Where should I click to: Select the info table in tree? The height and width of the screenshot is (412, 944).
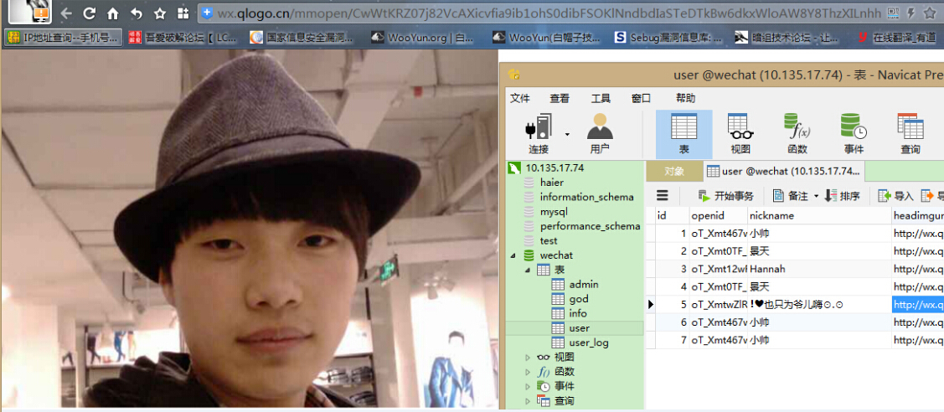[x=577, y=313]
